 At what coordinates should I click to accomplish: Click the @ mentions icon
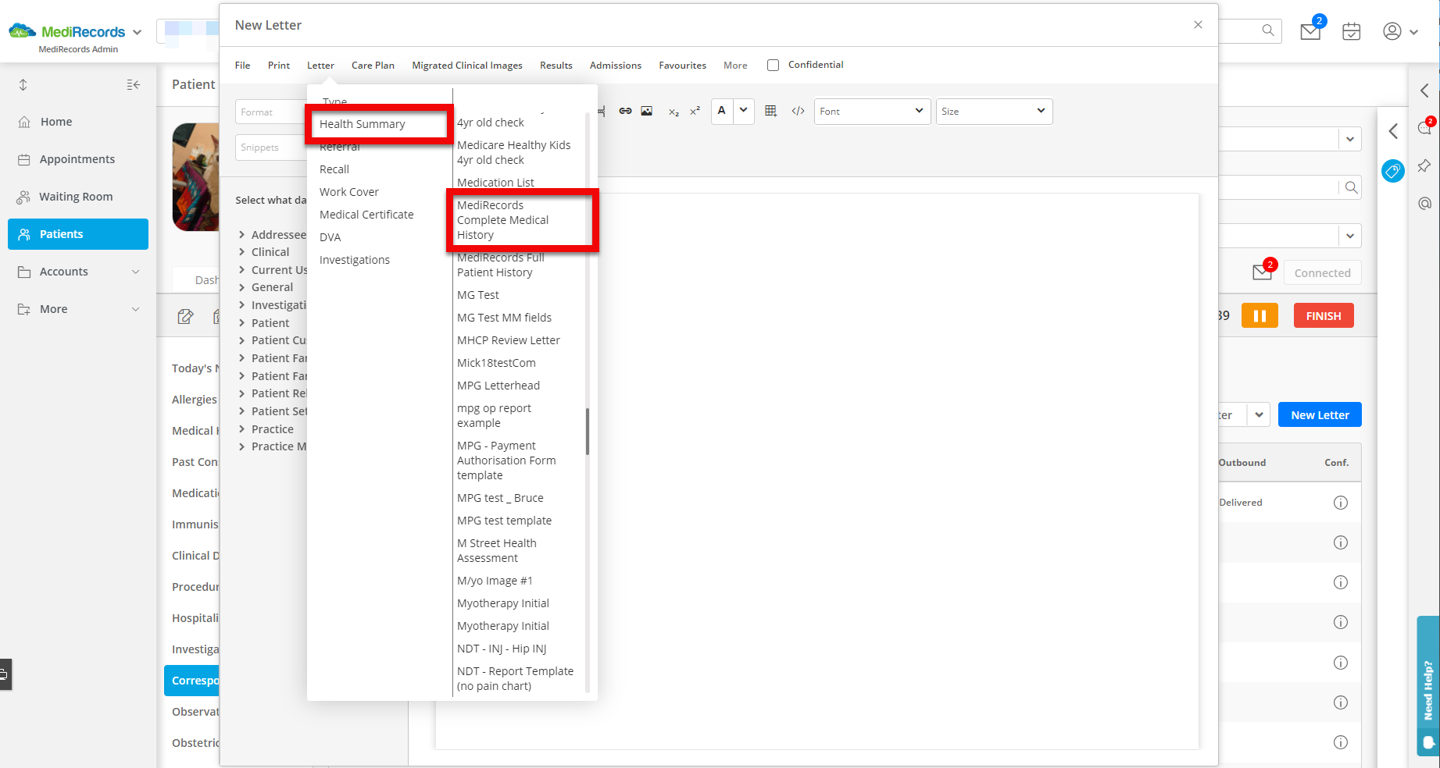coord(1424,203)
